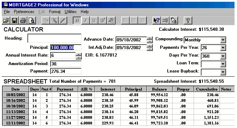Image resolution: width=237 pixels, height=128 pixels.
Task: Open the Payments Per Year dropdown
Action: tap(223, 48)
